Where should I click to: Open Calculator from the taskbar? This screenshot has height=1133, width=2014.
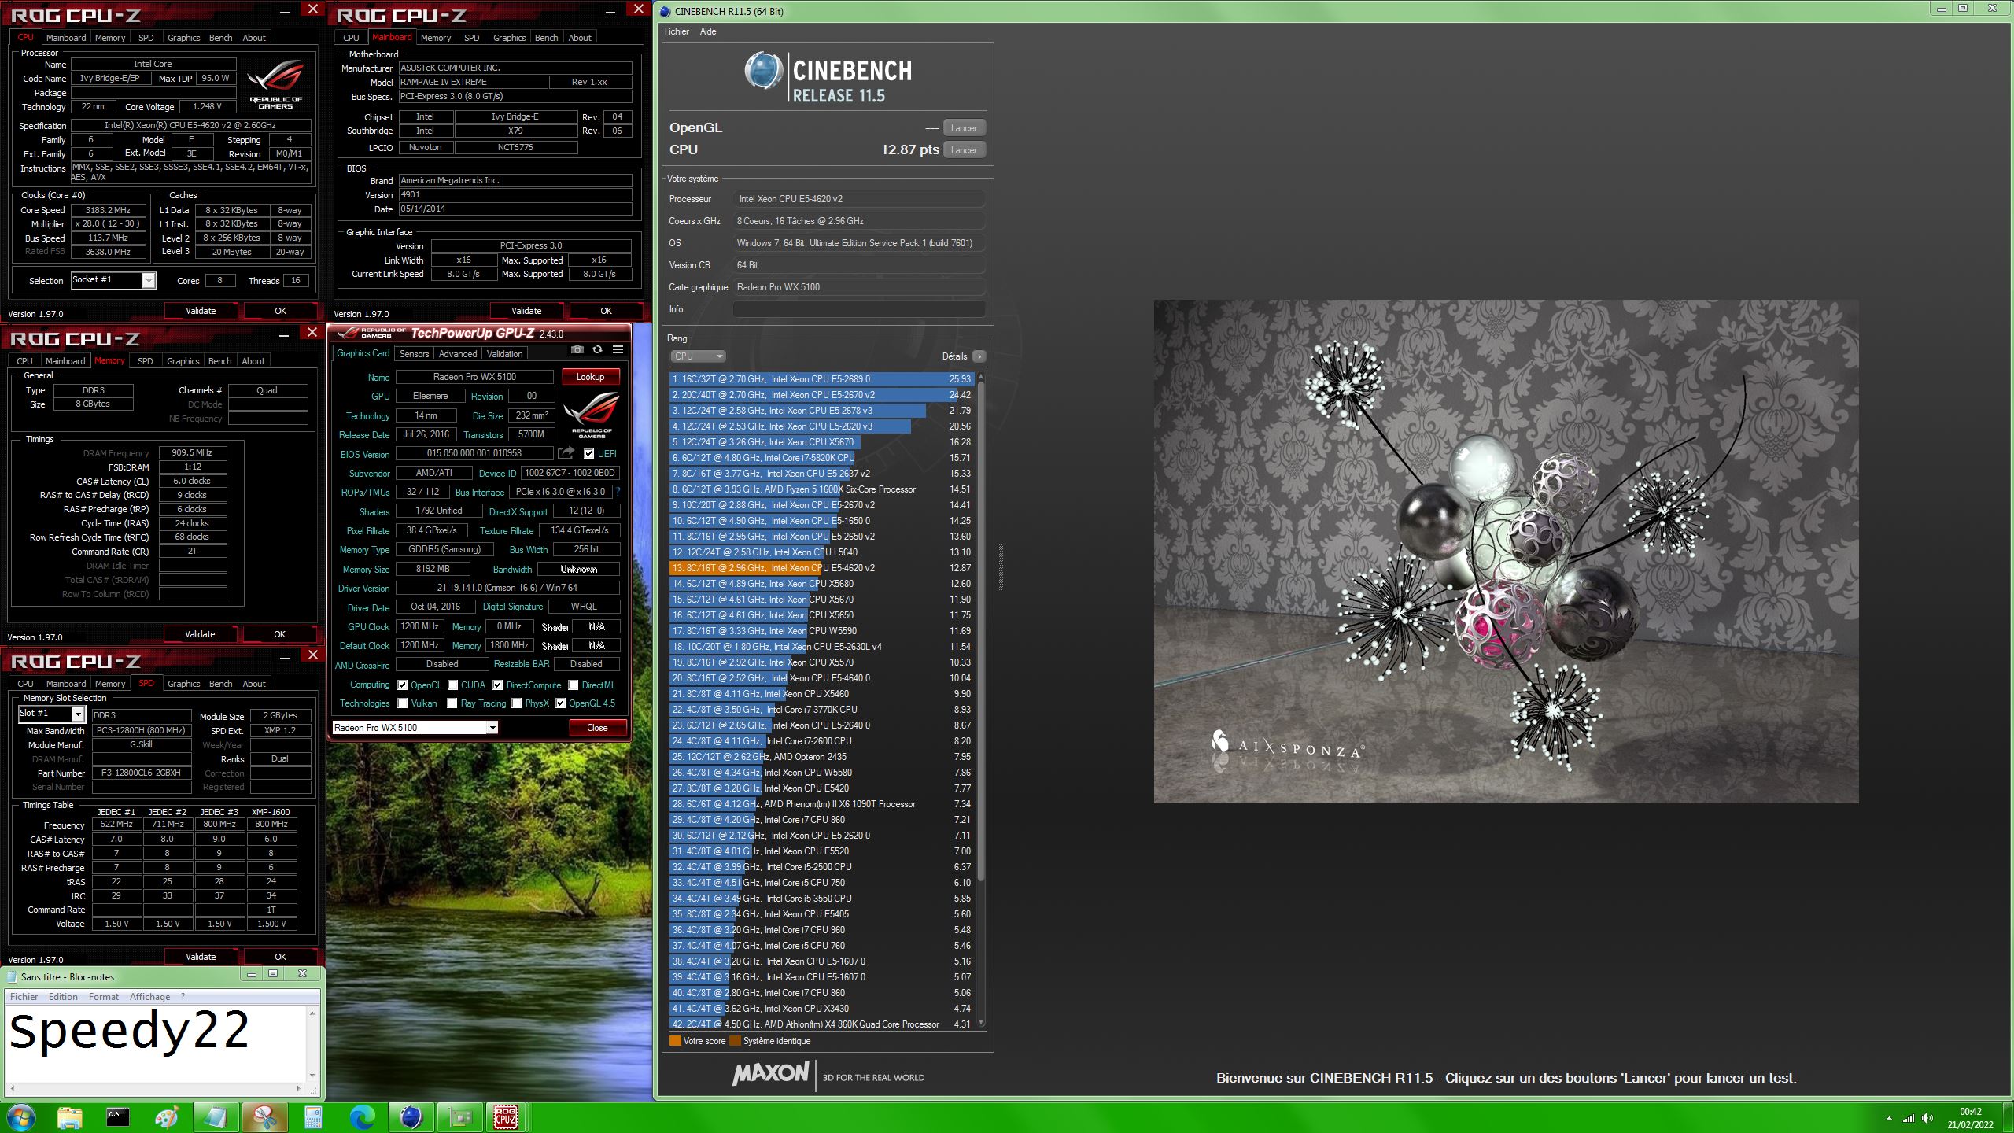[x=313, y=1117]
